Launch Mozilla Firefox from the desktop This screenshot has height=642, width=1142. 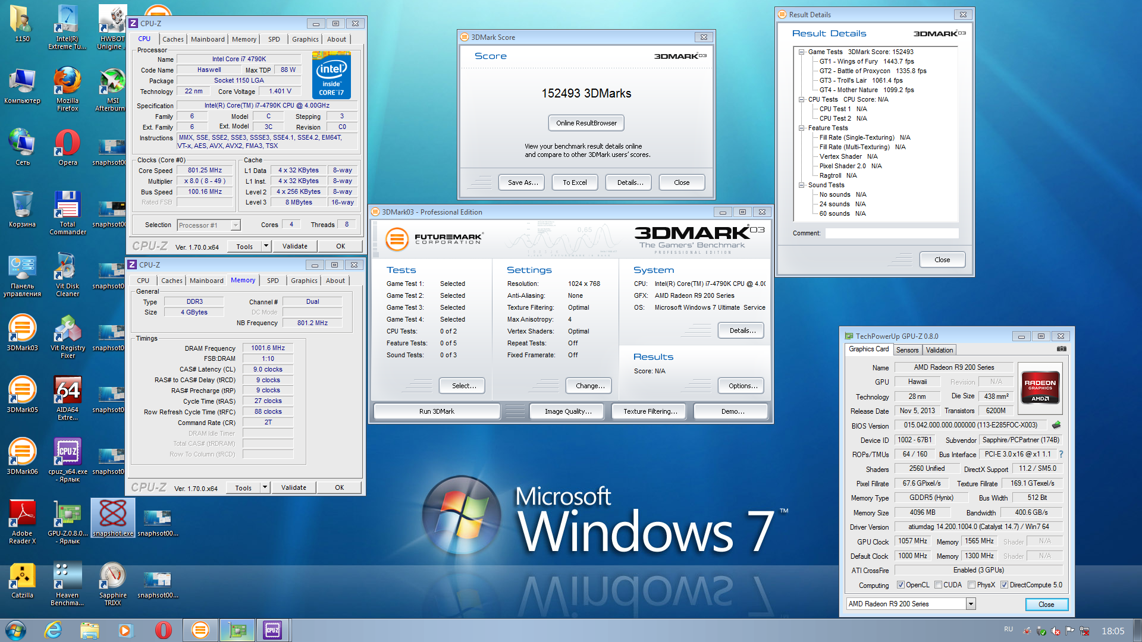tap(67, 89)
